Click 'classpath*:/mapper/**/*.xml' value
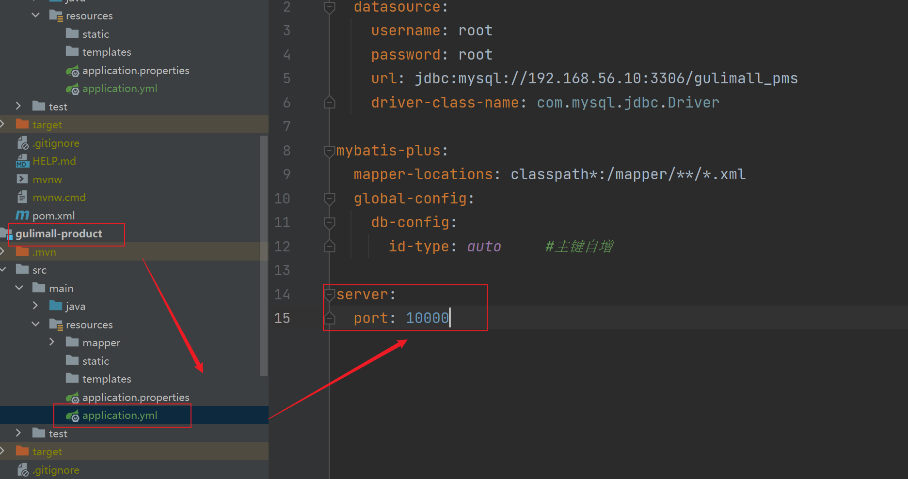Screen dimensions: 908x479 628,174
